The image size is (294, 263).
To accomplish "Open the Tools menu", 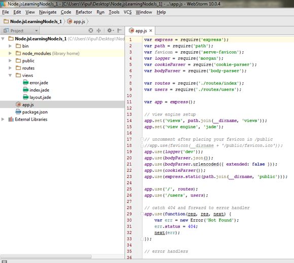I will tap(114, 12).
